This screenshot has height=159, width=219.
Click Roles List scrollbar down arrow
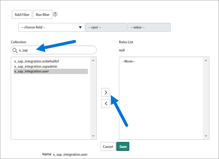pos(206,136)
